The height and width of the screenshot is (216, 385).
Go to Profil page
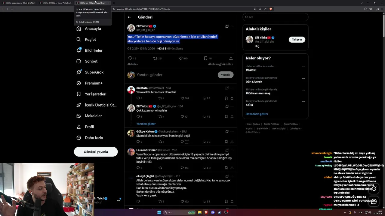[x=85, y=127]
